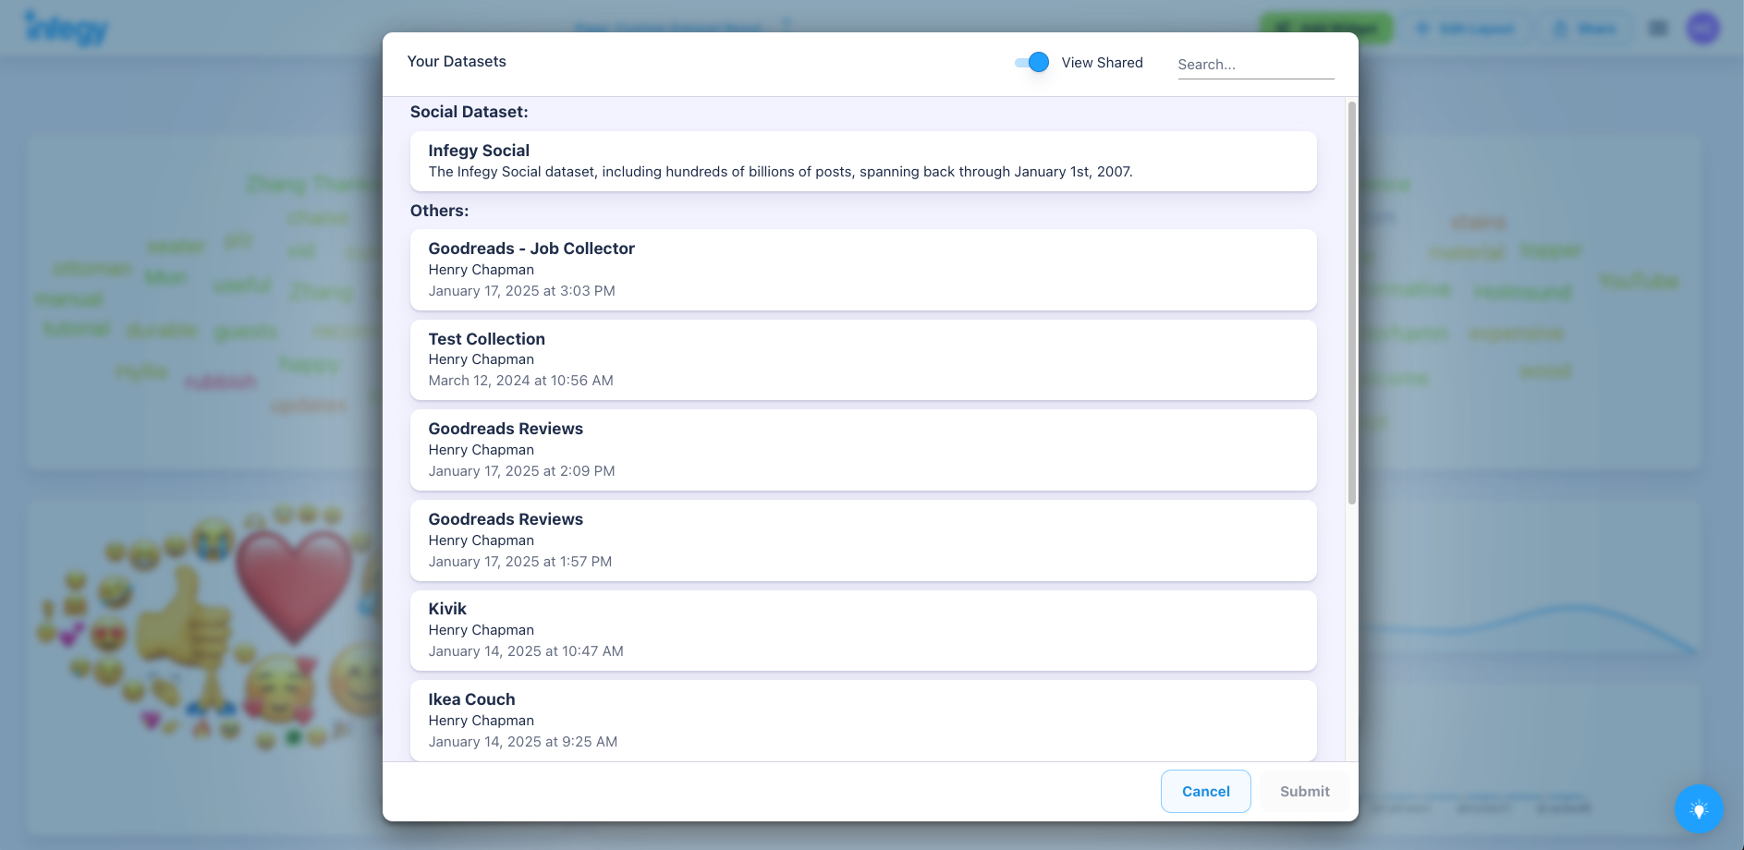
Task: Click the Infegy logo
Action: (67, 28)
